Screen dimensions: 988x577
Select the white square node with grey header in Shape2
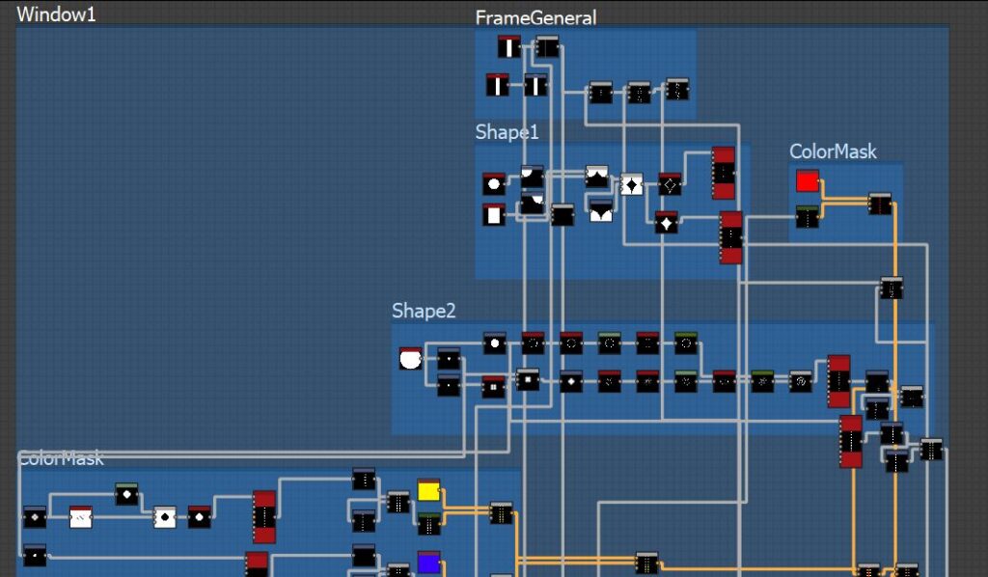pyautogui.click(x=528, y=380)
